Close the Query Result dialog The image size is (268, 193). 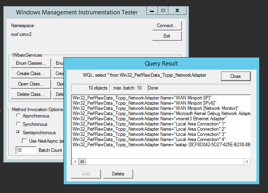(x=236, y=76)
